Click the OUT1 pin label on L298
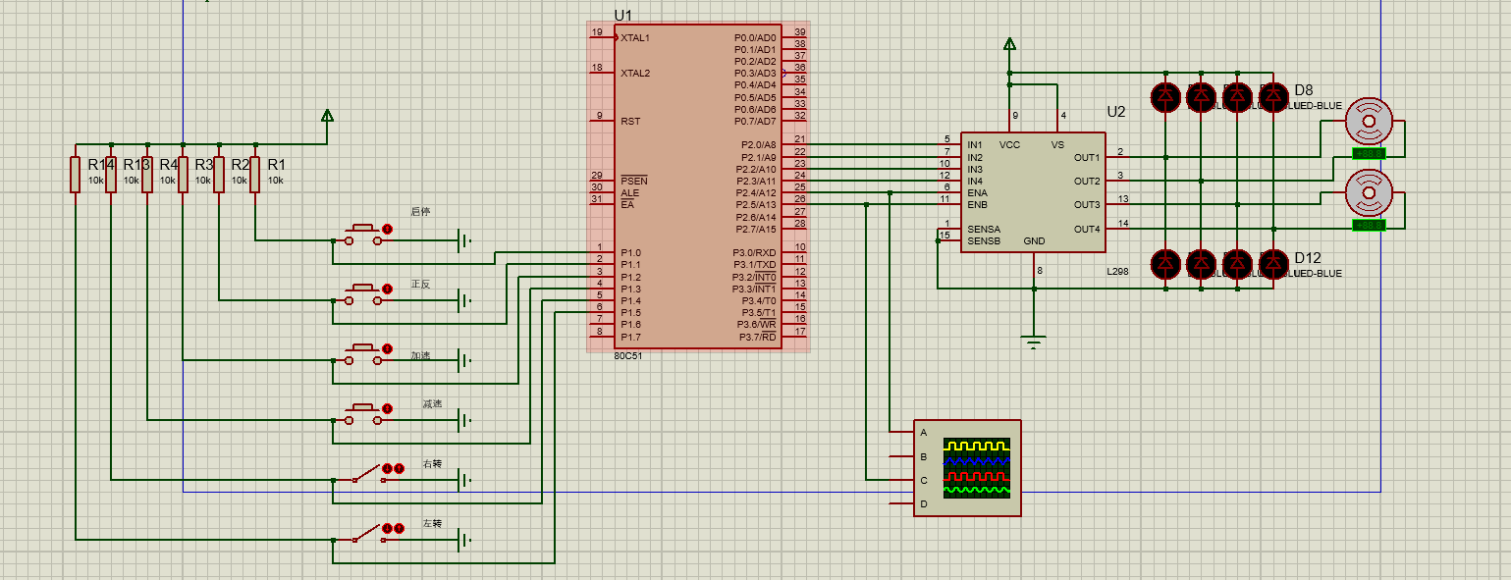Image resolution: width=1511 pixels, height=580 pixels. (1087, 157)
